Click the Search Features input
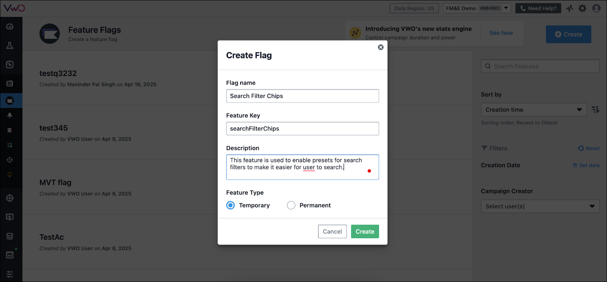Viewport: 607px width, 282px height. pos(540,66)
